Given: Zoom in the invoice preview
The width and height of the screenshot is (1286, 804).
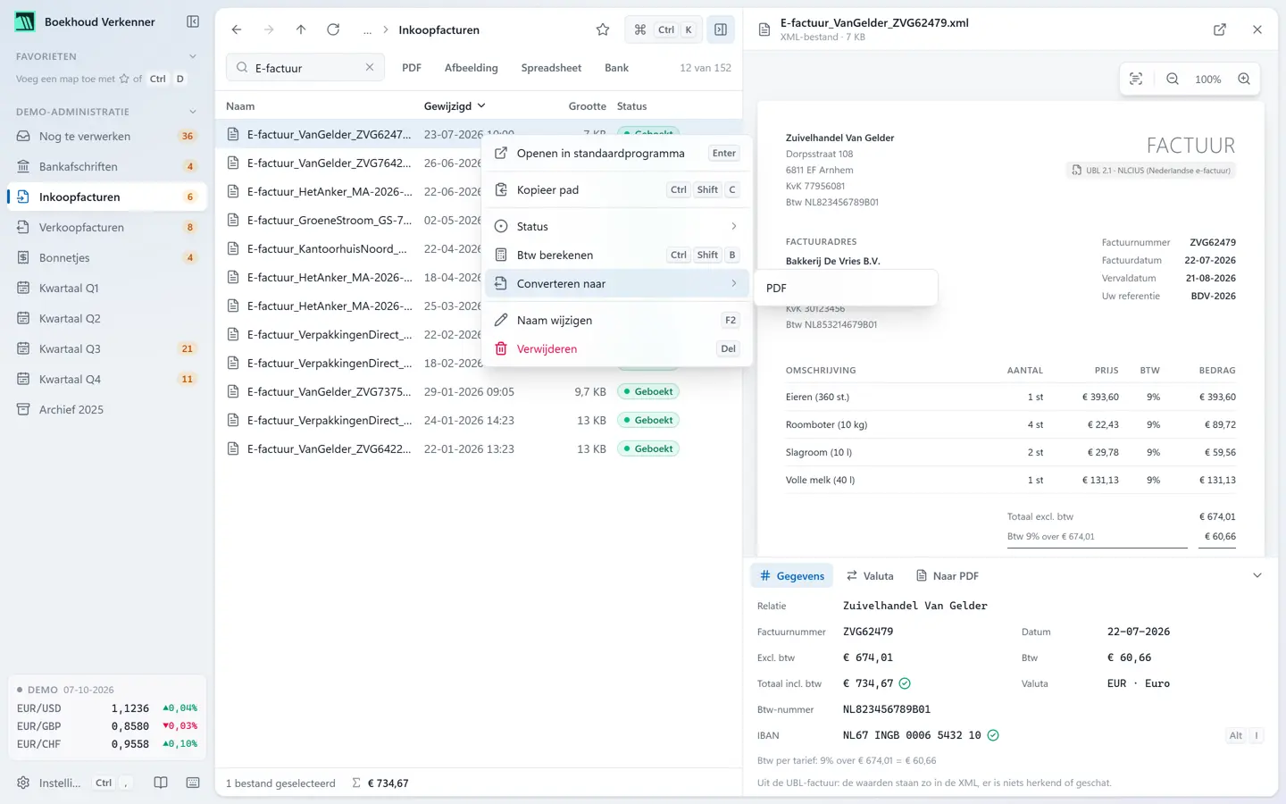Looking at the screenshot, I should (1244, 79).
